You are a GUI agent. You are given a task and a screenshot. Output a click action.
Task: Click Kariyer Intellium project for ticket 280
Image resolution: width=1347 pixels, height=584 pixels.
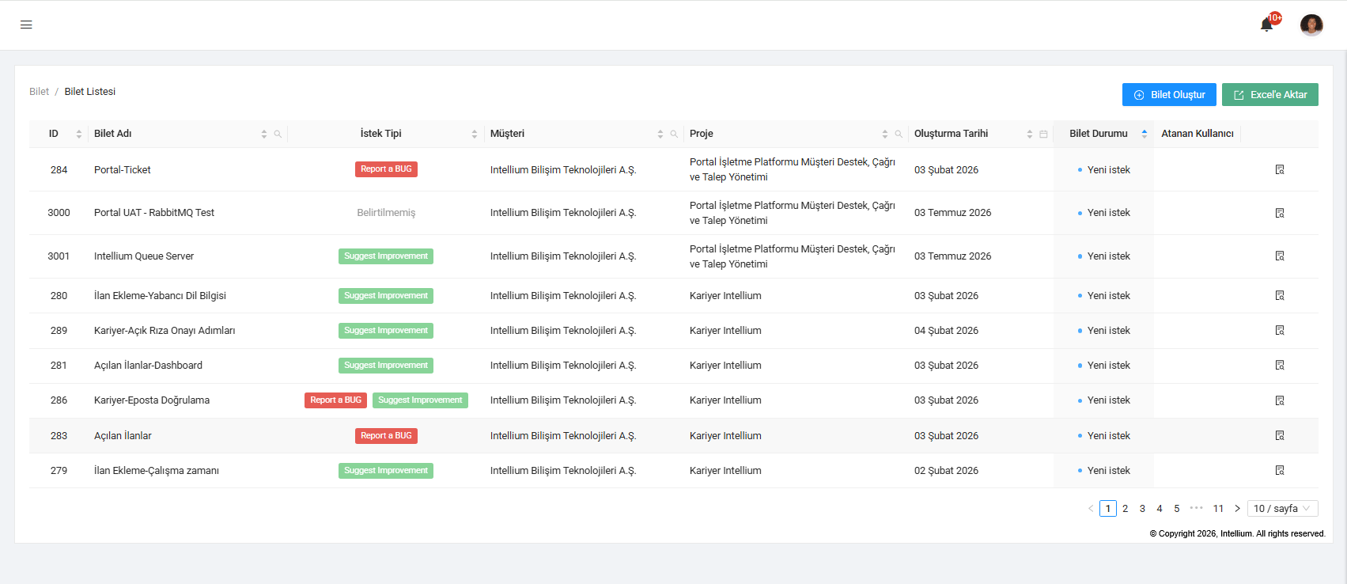[725, 296]
